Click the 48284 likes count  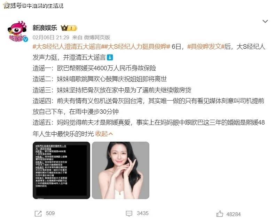[x=234, y=214]
